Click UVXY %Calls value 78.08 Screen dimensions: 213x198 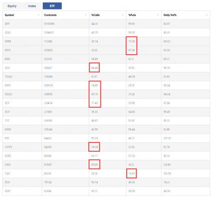[x=94, y=147]
